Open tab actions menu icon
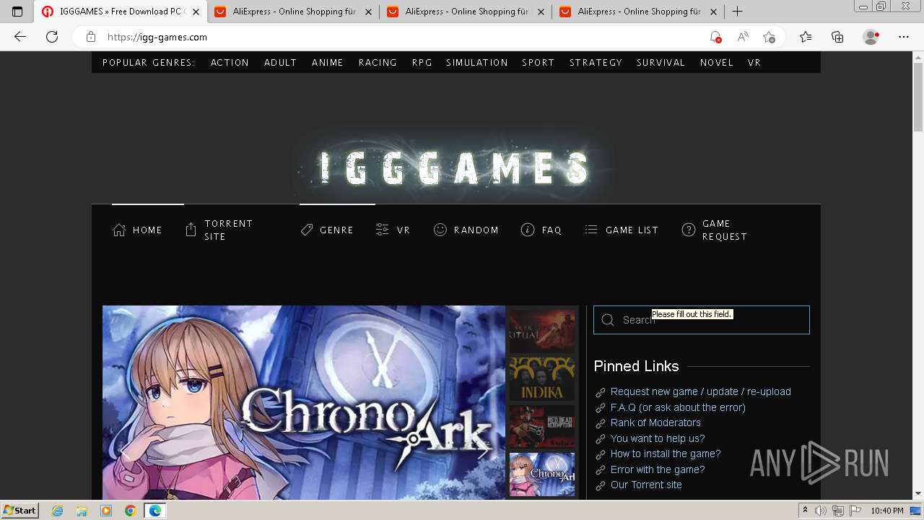This screenshot has height=520, width=924. [17, 12]
